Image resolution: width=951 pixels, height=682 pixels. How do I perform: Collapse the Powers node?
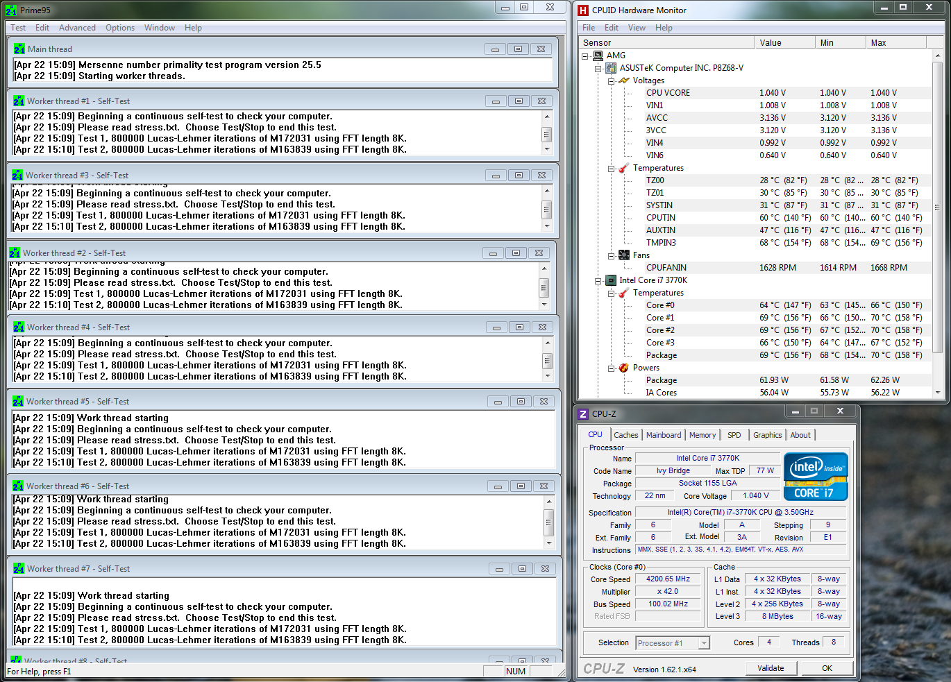click(x=611, y=368)
